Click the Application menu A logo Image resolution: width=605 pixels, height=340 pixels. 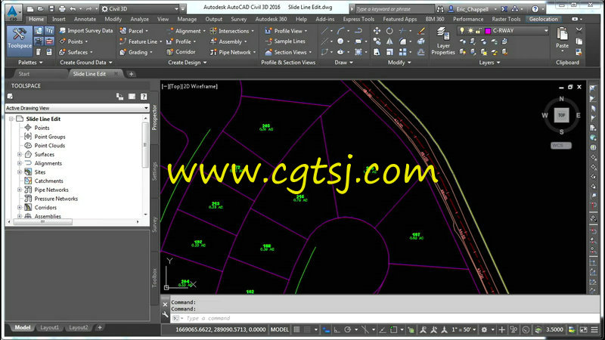(x=13, y=11)
